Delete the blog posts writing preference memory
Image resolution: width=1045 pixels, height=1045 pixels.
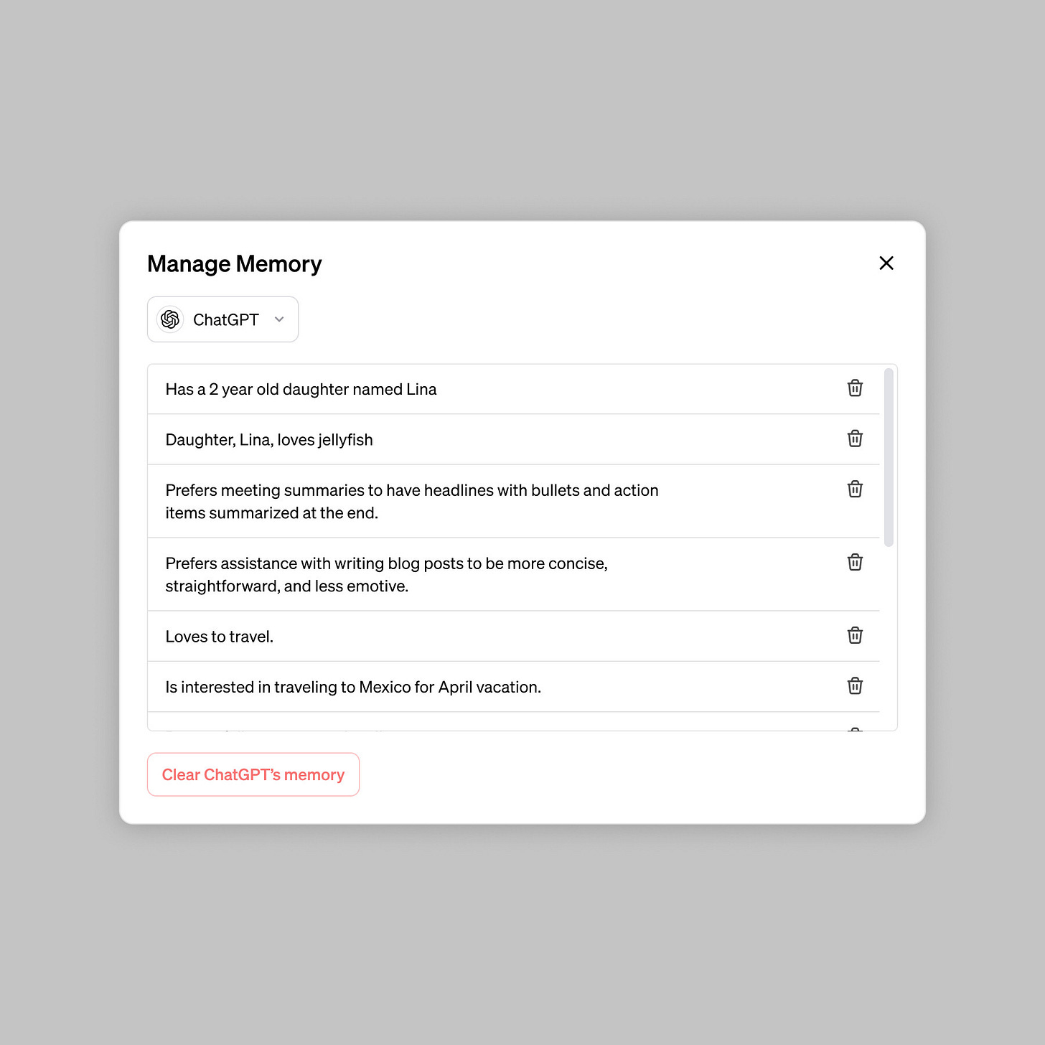tap(854, 562)
